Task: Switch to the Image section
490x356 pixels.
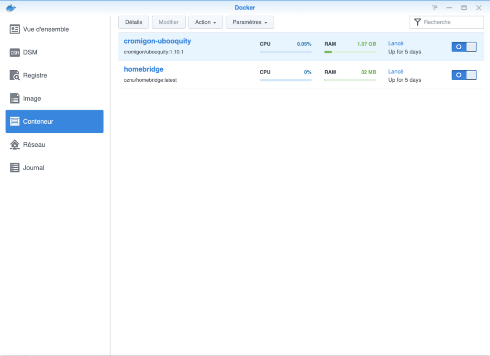Action: coord(55,98)
